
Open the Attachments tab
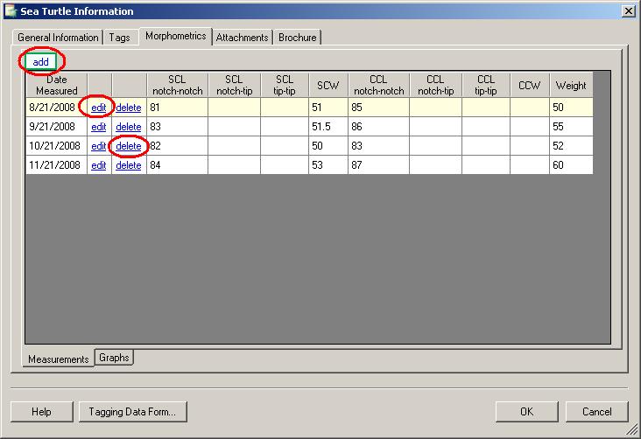[243, 38]
